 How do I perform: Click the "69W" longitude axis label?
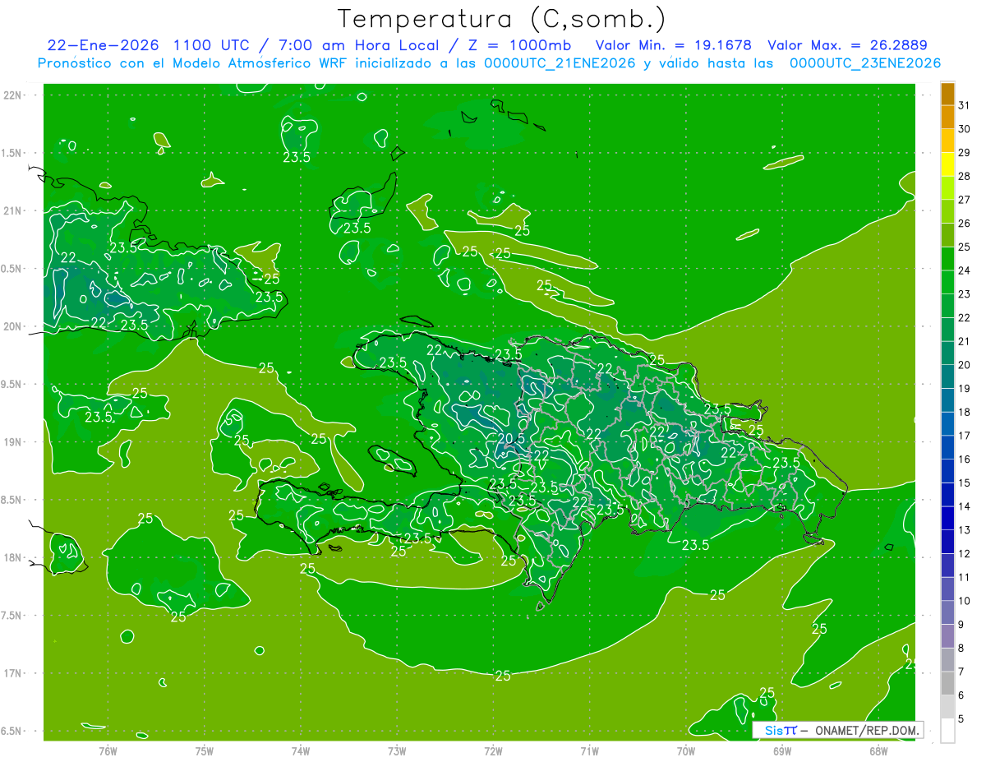782,750
